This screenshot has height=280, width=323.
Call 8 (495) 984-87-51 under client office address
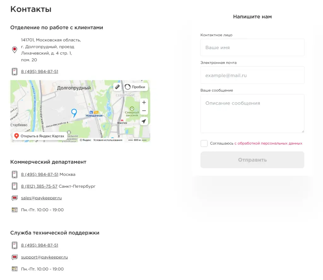39,71
